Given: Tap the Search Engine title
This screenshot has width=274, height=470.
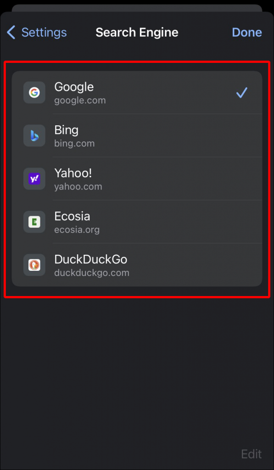Looking at the screenshot, I should coord(137,32).
